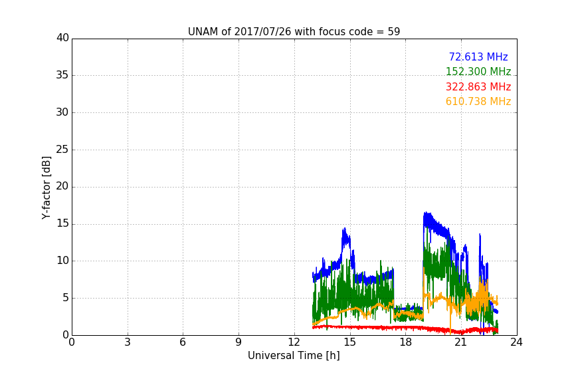The image size is (574, 383).
Task: Click the x-axis tick label 6
Action: (x=183, y=342)
